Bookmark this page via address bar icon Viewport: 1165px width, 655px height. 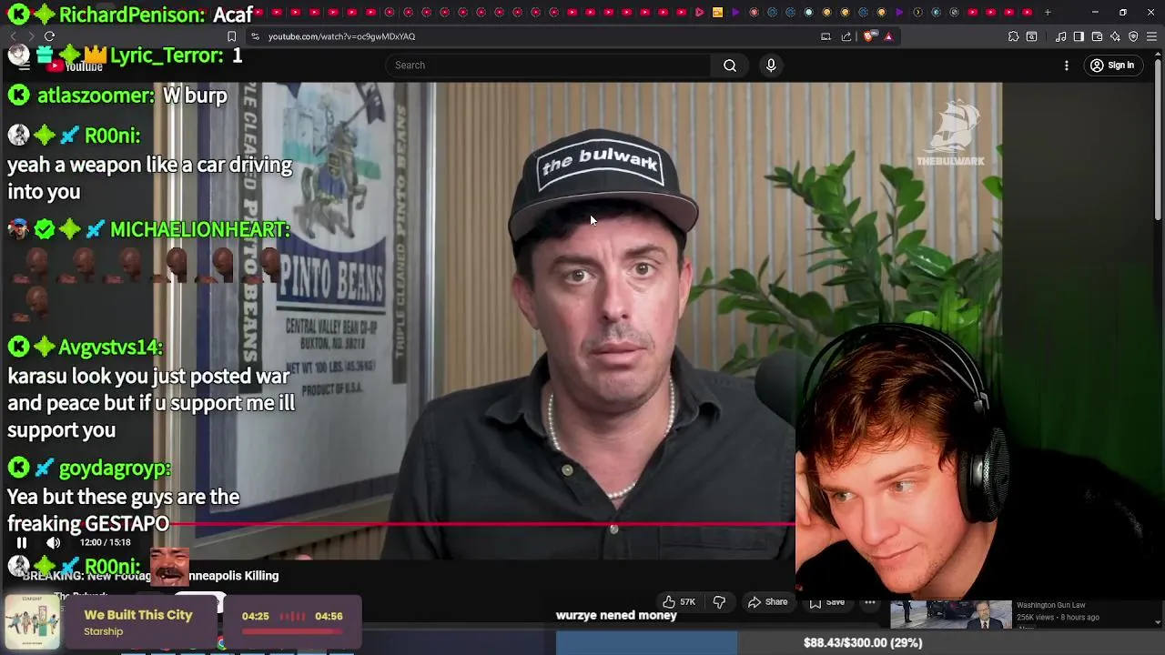click(232, 36)
